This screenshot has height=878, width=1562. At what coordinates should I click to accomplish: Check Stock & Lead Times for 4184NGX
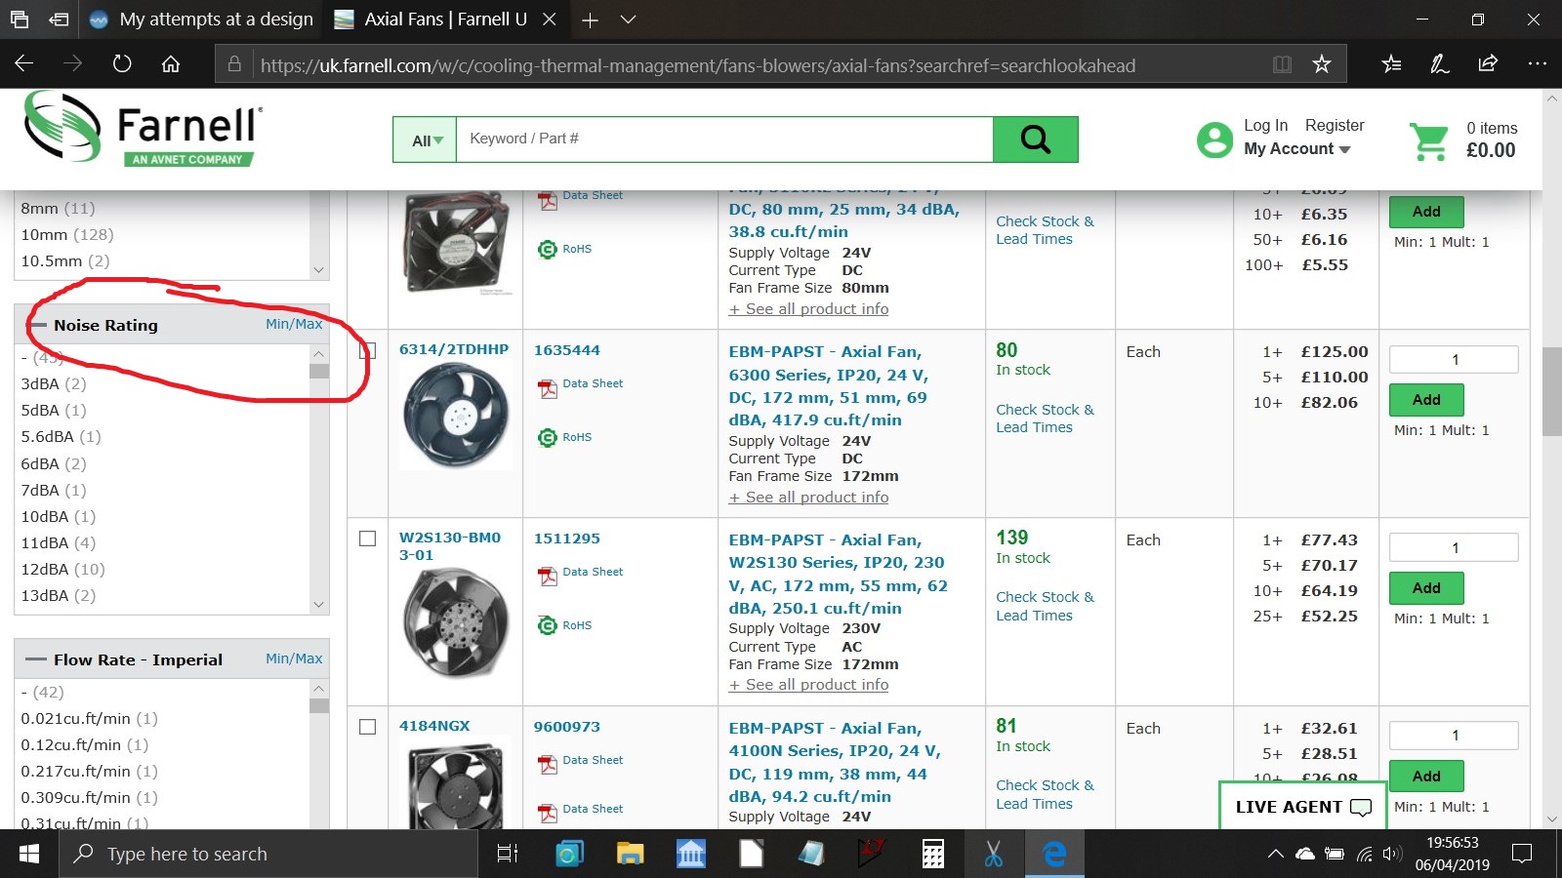pyautogui.click(x=1045, y=794)
